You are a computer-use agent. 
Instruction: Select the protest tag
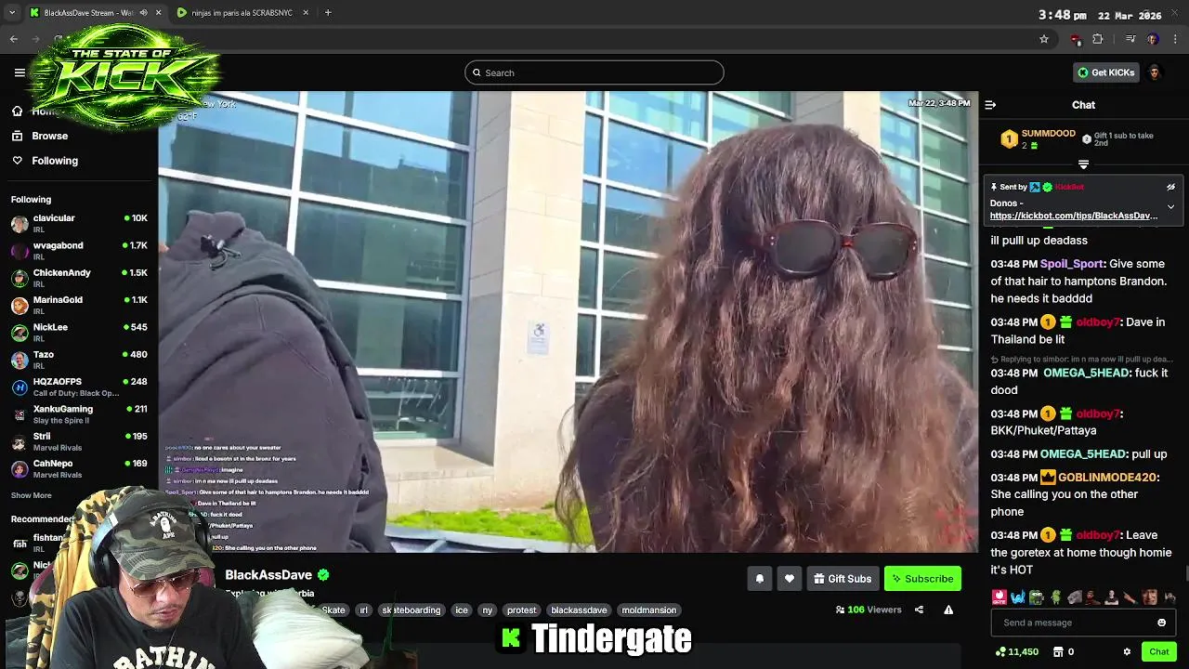522,610
